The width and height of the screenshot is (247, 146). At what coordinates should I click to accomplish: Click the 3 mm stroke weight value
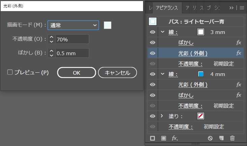pyautogui.click(x=218, y=32)
